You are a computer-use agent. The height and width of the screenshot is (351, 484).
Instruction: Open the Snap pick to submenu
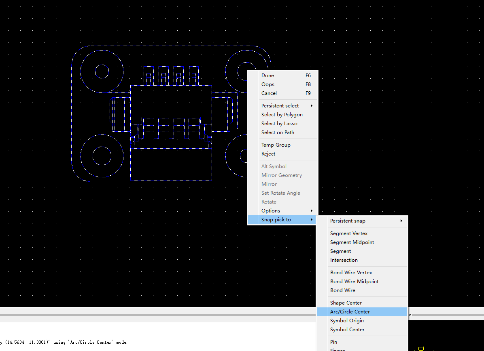(282, 220)
